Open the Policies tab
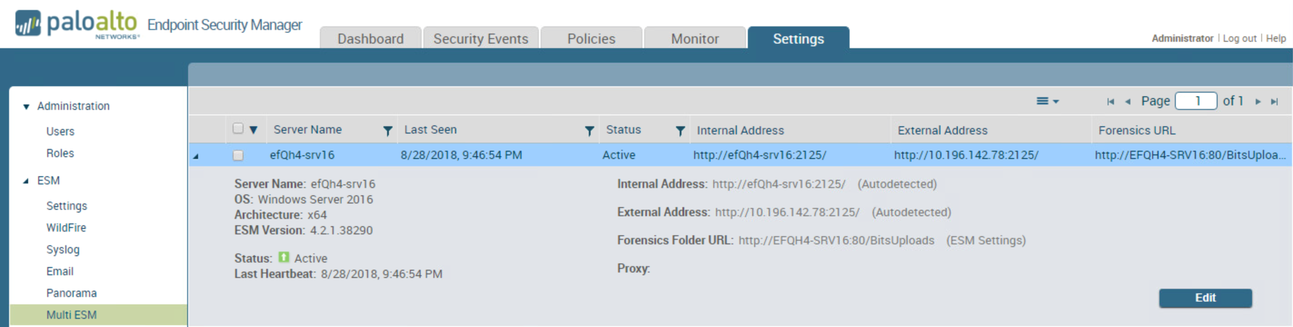This screenshot has height=327, width=1293. pos(591,39)
